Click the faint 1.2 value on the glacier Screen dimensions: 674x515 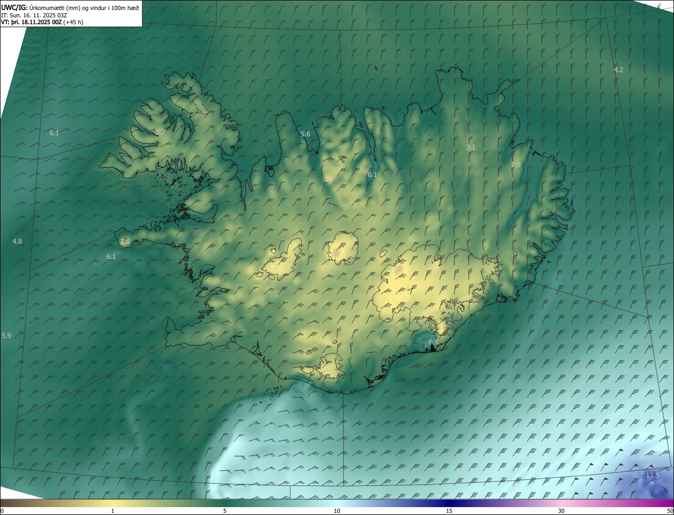[273, 266]
